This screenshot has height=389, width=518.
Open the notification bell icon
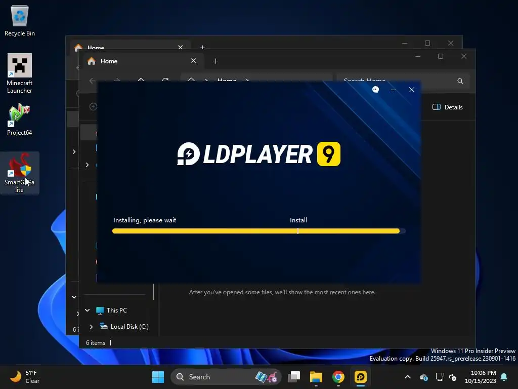pyautogui.click(x=504, y=377)
